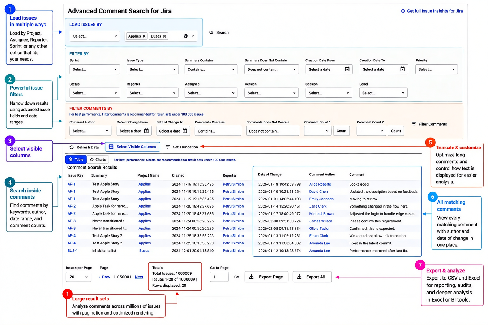
Task: Open issue AP-1 in Alice Roberts row
Action: pyautogui.click(x=72, y=184)
